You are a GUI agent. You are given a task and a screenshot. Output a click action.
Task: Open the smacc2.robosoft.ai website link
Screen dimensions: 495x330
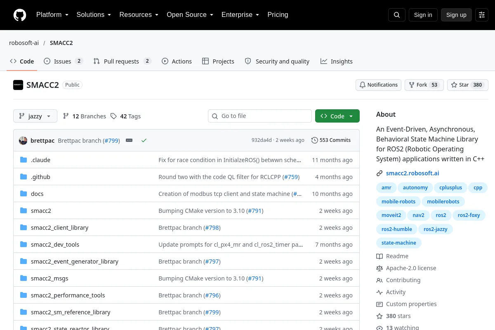point(412,173)
